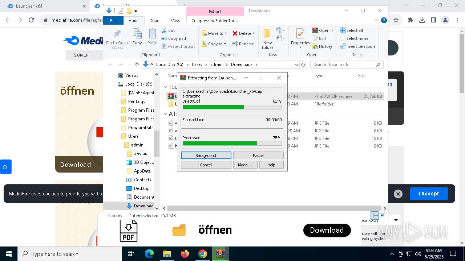Image resolution: width=465 pixels, height=261 pixels.
Task: Click Select all in ribbon
Action: [351, 30]
